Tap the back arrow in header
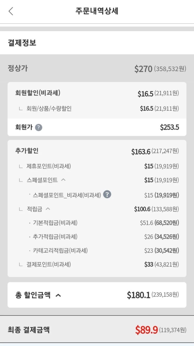 11,11
